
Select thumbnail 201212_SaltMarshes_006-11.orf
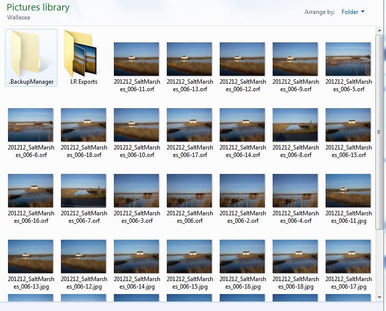coord(136,59)
